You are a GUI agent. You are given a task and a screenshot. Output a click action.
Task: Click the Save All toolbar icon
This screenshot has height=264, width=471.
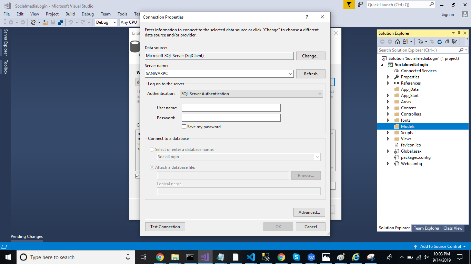[60, 22]
